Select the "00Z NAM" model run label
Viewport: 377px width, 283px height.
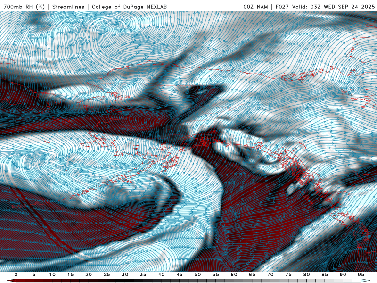click(x=255, y=7)
